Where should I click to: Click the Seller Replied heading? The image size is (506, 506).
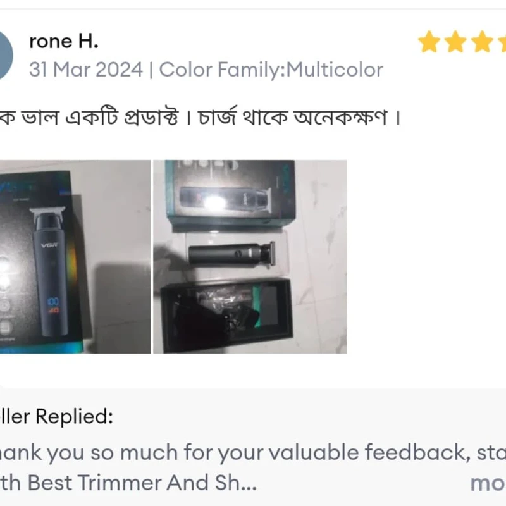[56, 416]
